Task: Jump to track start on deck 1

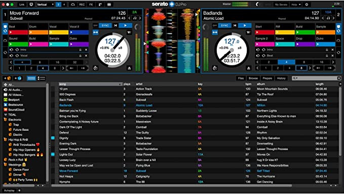Action: (116, 25)
